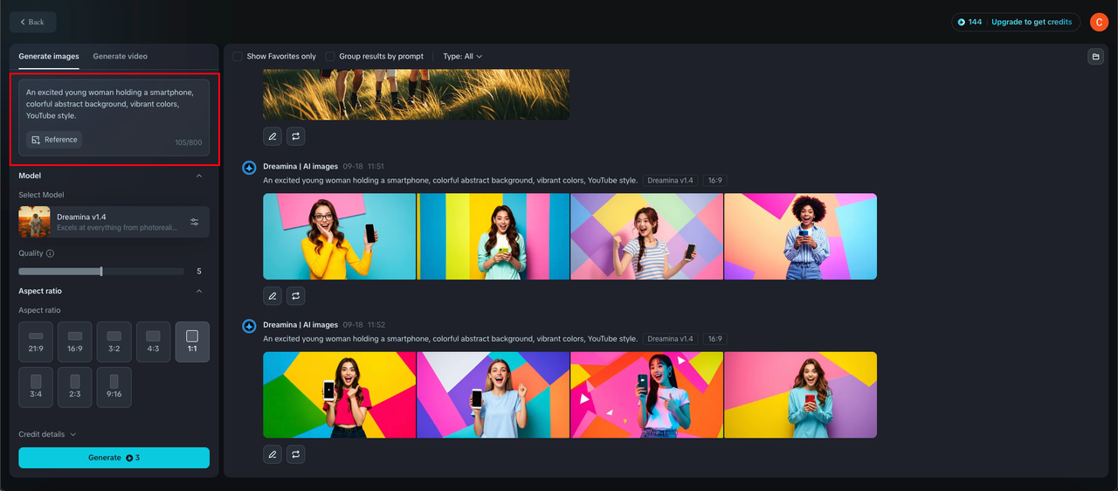The height and width of the screenshot is (491, 1118).
Task: Open model settings sliders icon
Action: point(195,222)
